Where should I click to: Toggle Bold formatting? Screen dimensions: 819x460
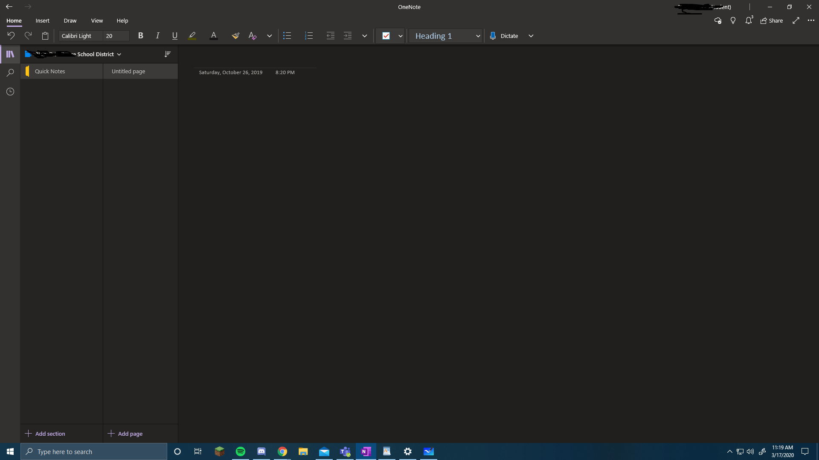140,36
